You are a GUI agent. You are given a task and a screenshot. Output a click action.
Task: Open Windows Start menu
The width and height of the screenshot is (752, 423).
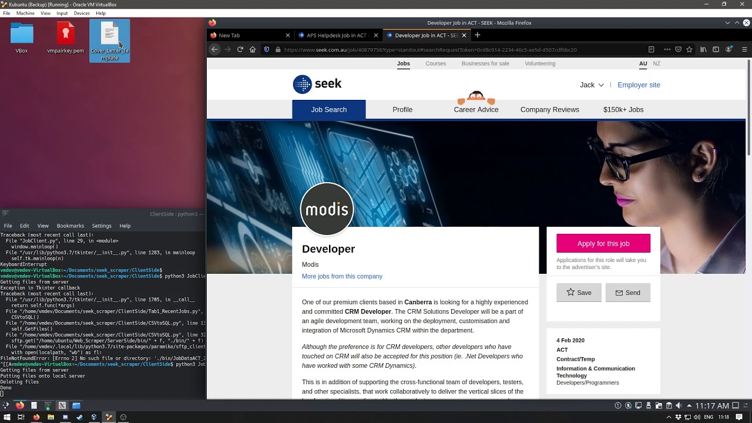click(x=6, y=417)
